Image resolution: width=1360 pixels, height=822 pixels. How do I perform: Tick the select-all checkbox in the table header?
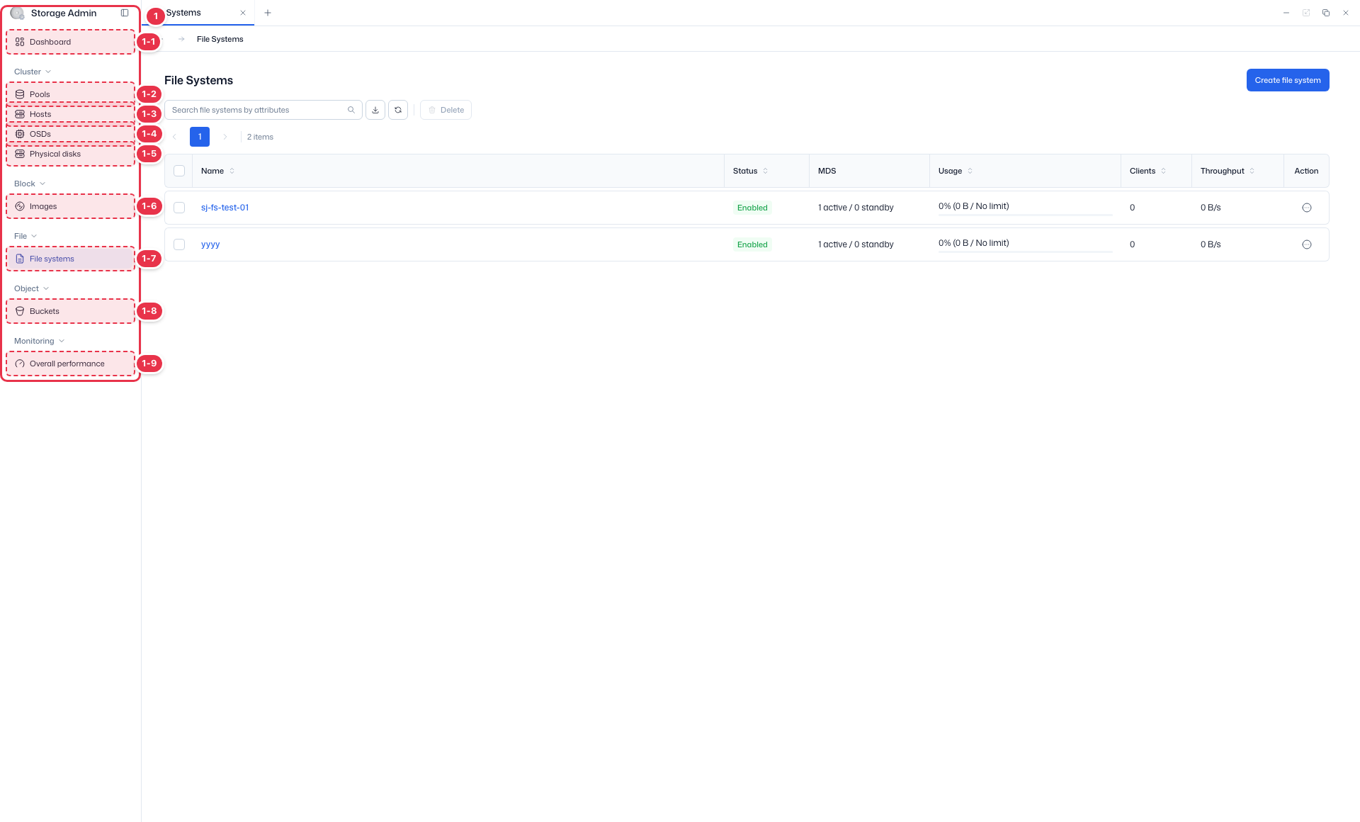coord(179,171)
